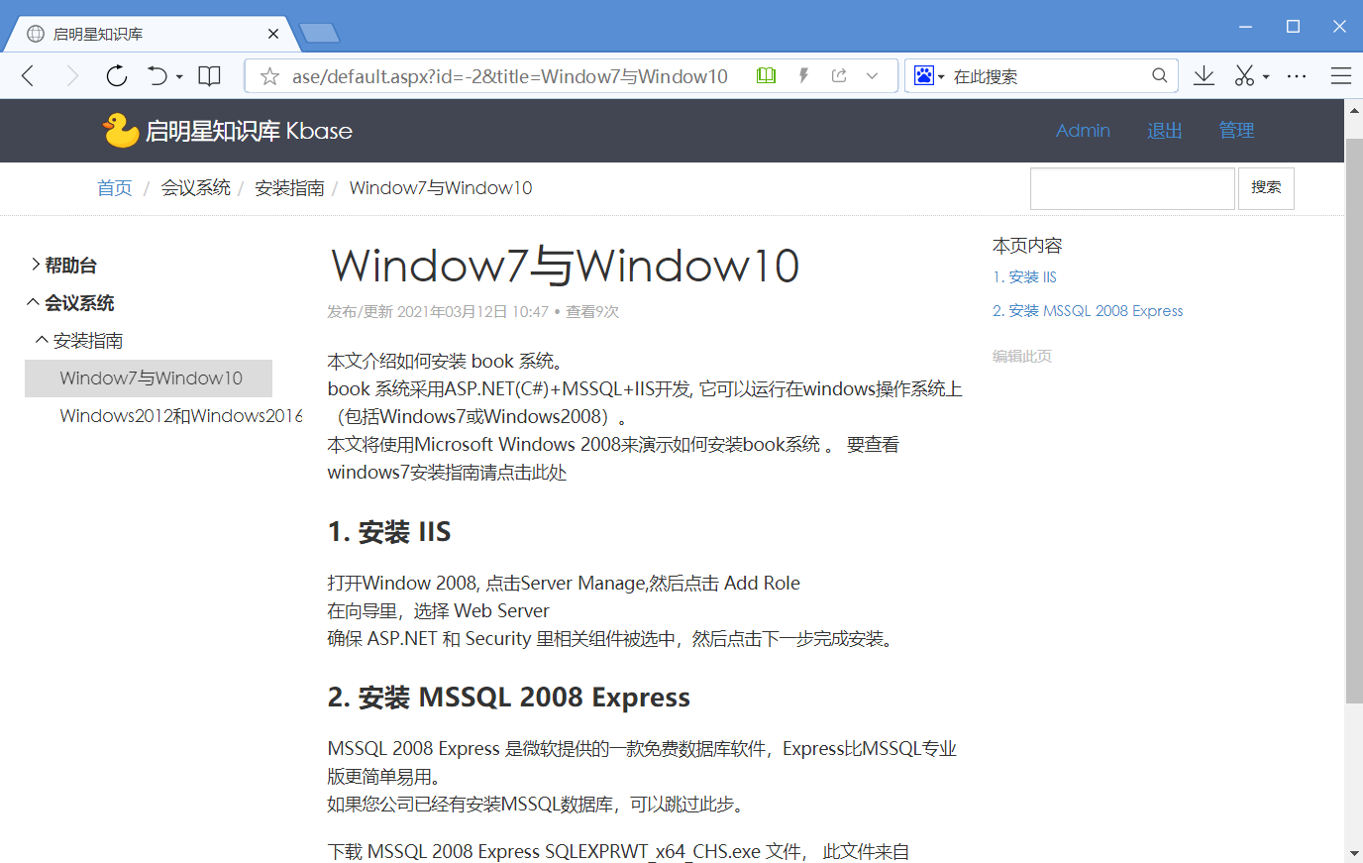
Task: Open dropdown arrow beside the scissors icon
Action: click(x=1266, y=76)
